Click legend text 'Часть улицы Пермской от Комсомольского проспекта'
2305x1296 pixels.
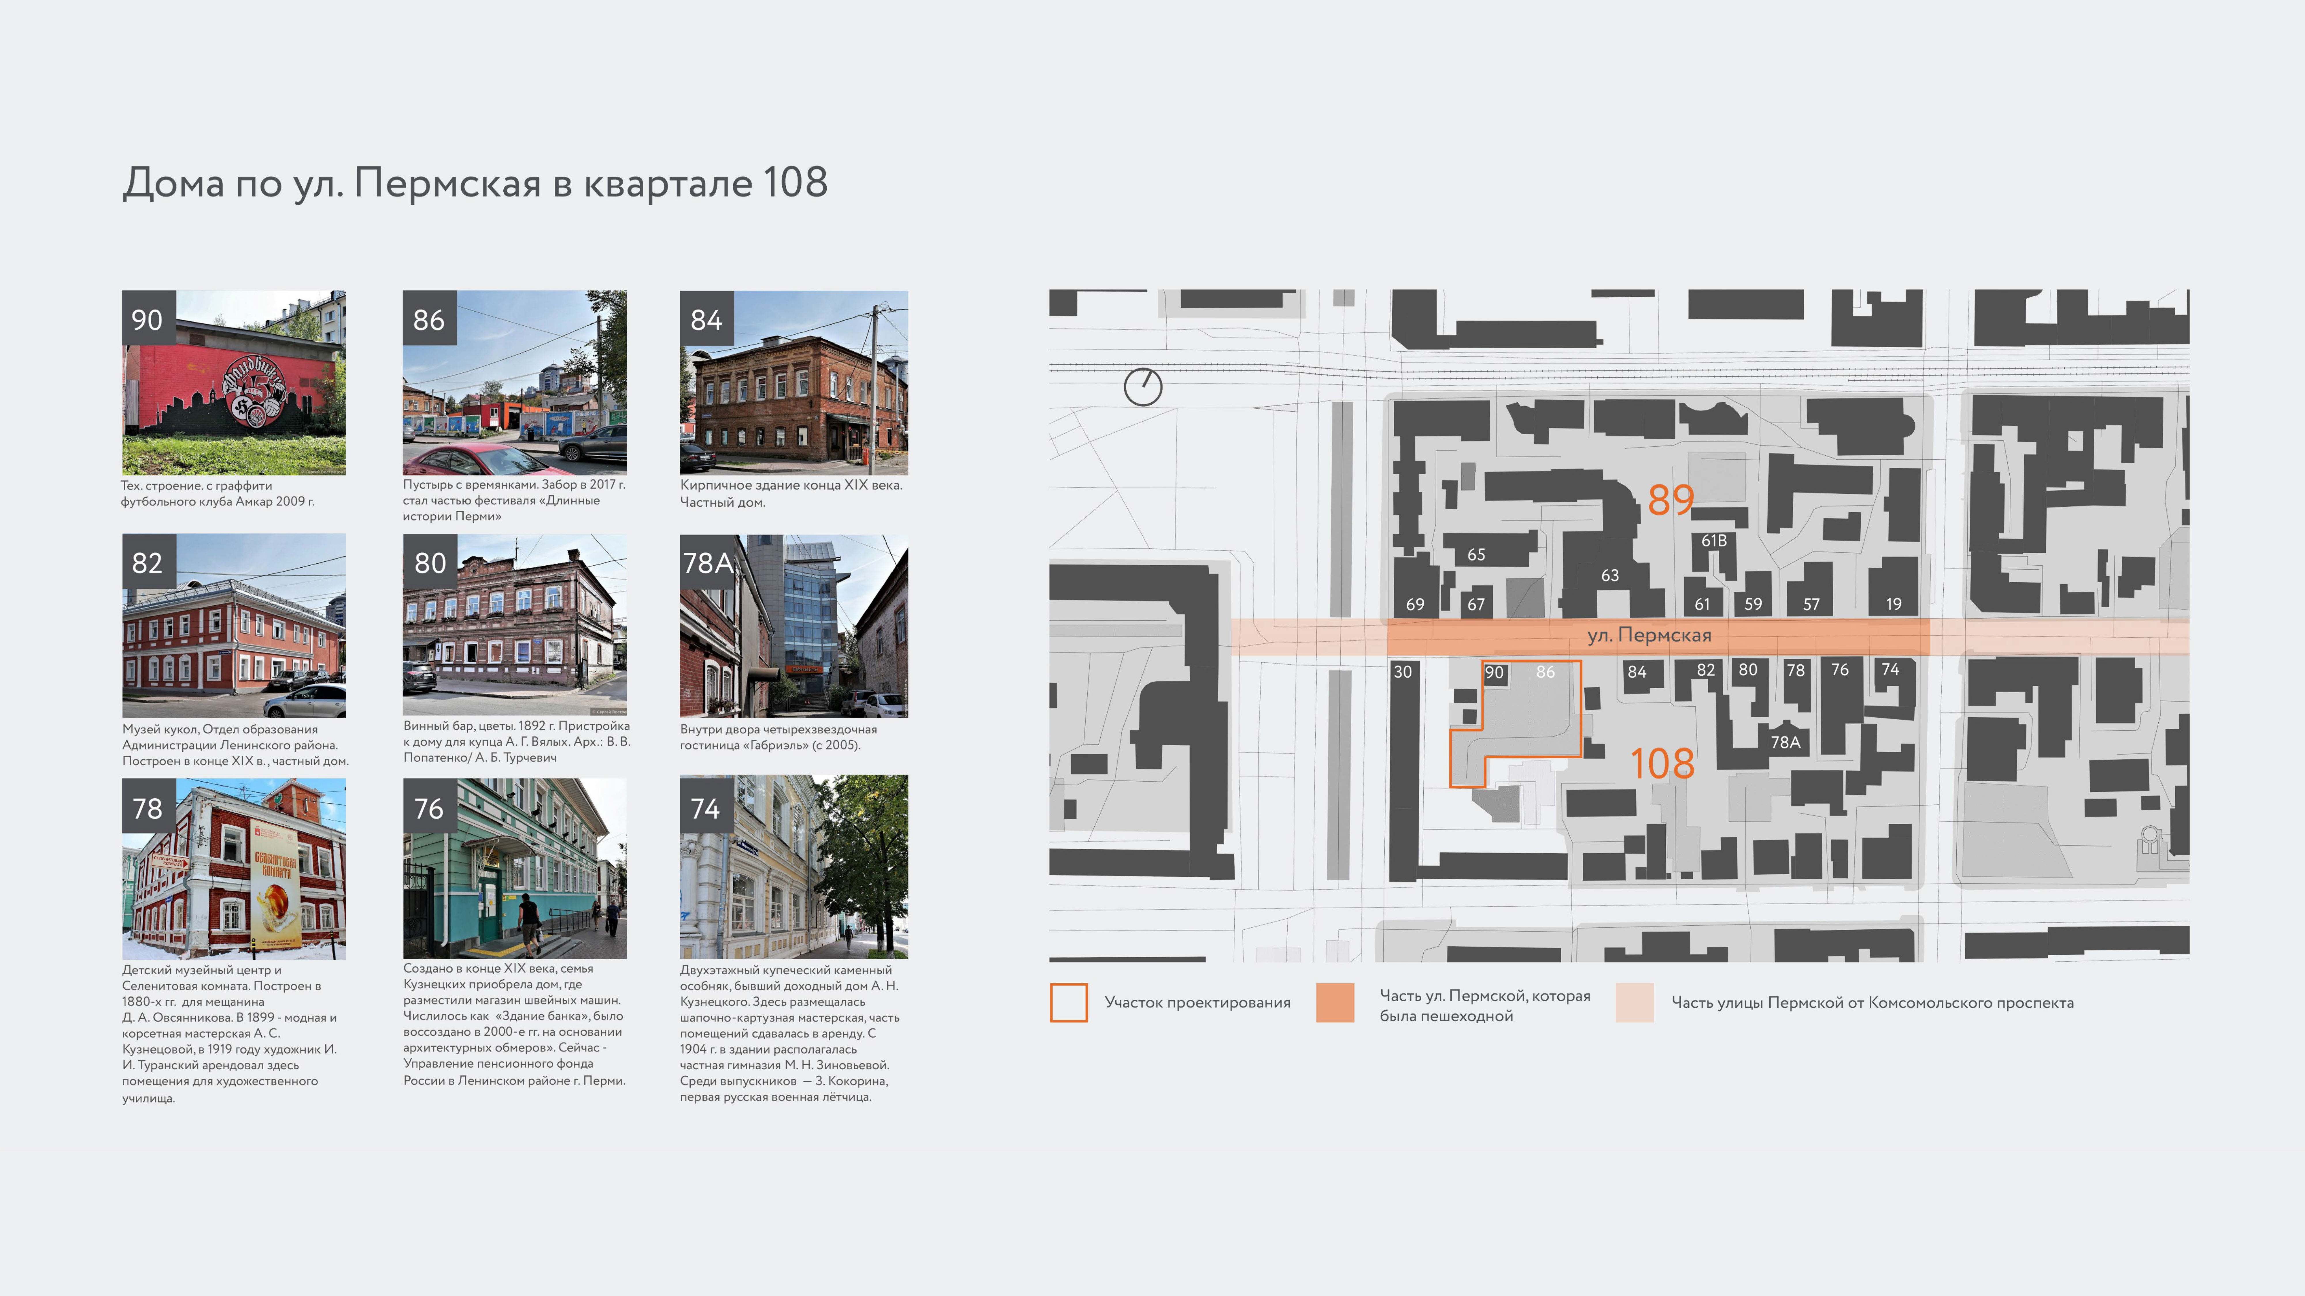pos(1873,1003)
